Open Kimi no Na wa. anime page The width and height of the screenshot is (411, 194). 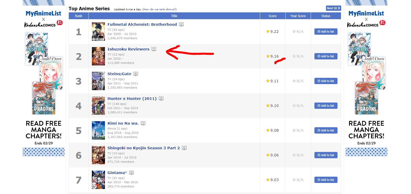(x=123, y=123)
